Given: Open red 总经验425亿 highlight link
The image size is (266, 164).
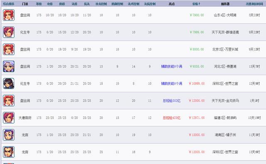Looking at the screenshot, I should [172, 118].
